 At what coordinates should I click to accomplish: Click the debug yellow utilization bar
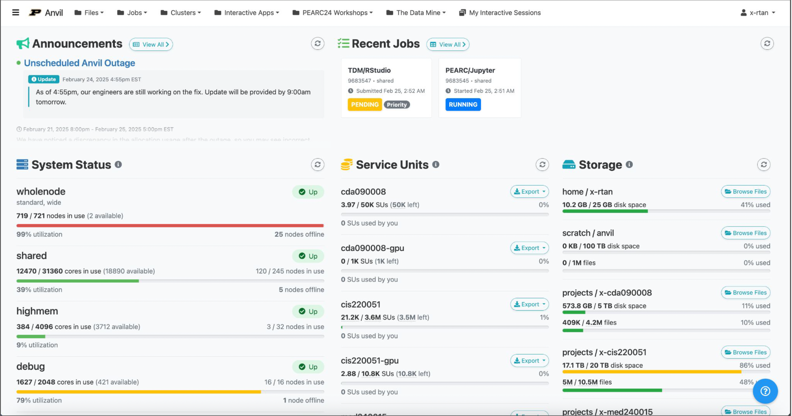[139, 392]
